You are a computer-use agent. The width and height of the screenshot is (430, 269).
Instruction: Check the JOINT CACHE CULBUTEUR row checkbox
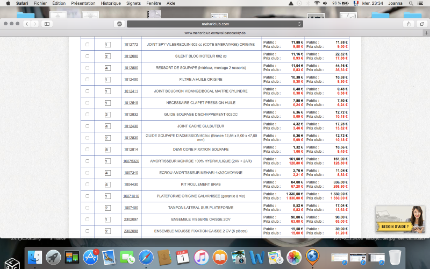point(87,126)
